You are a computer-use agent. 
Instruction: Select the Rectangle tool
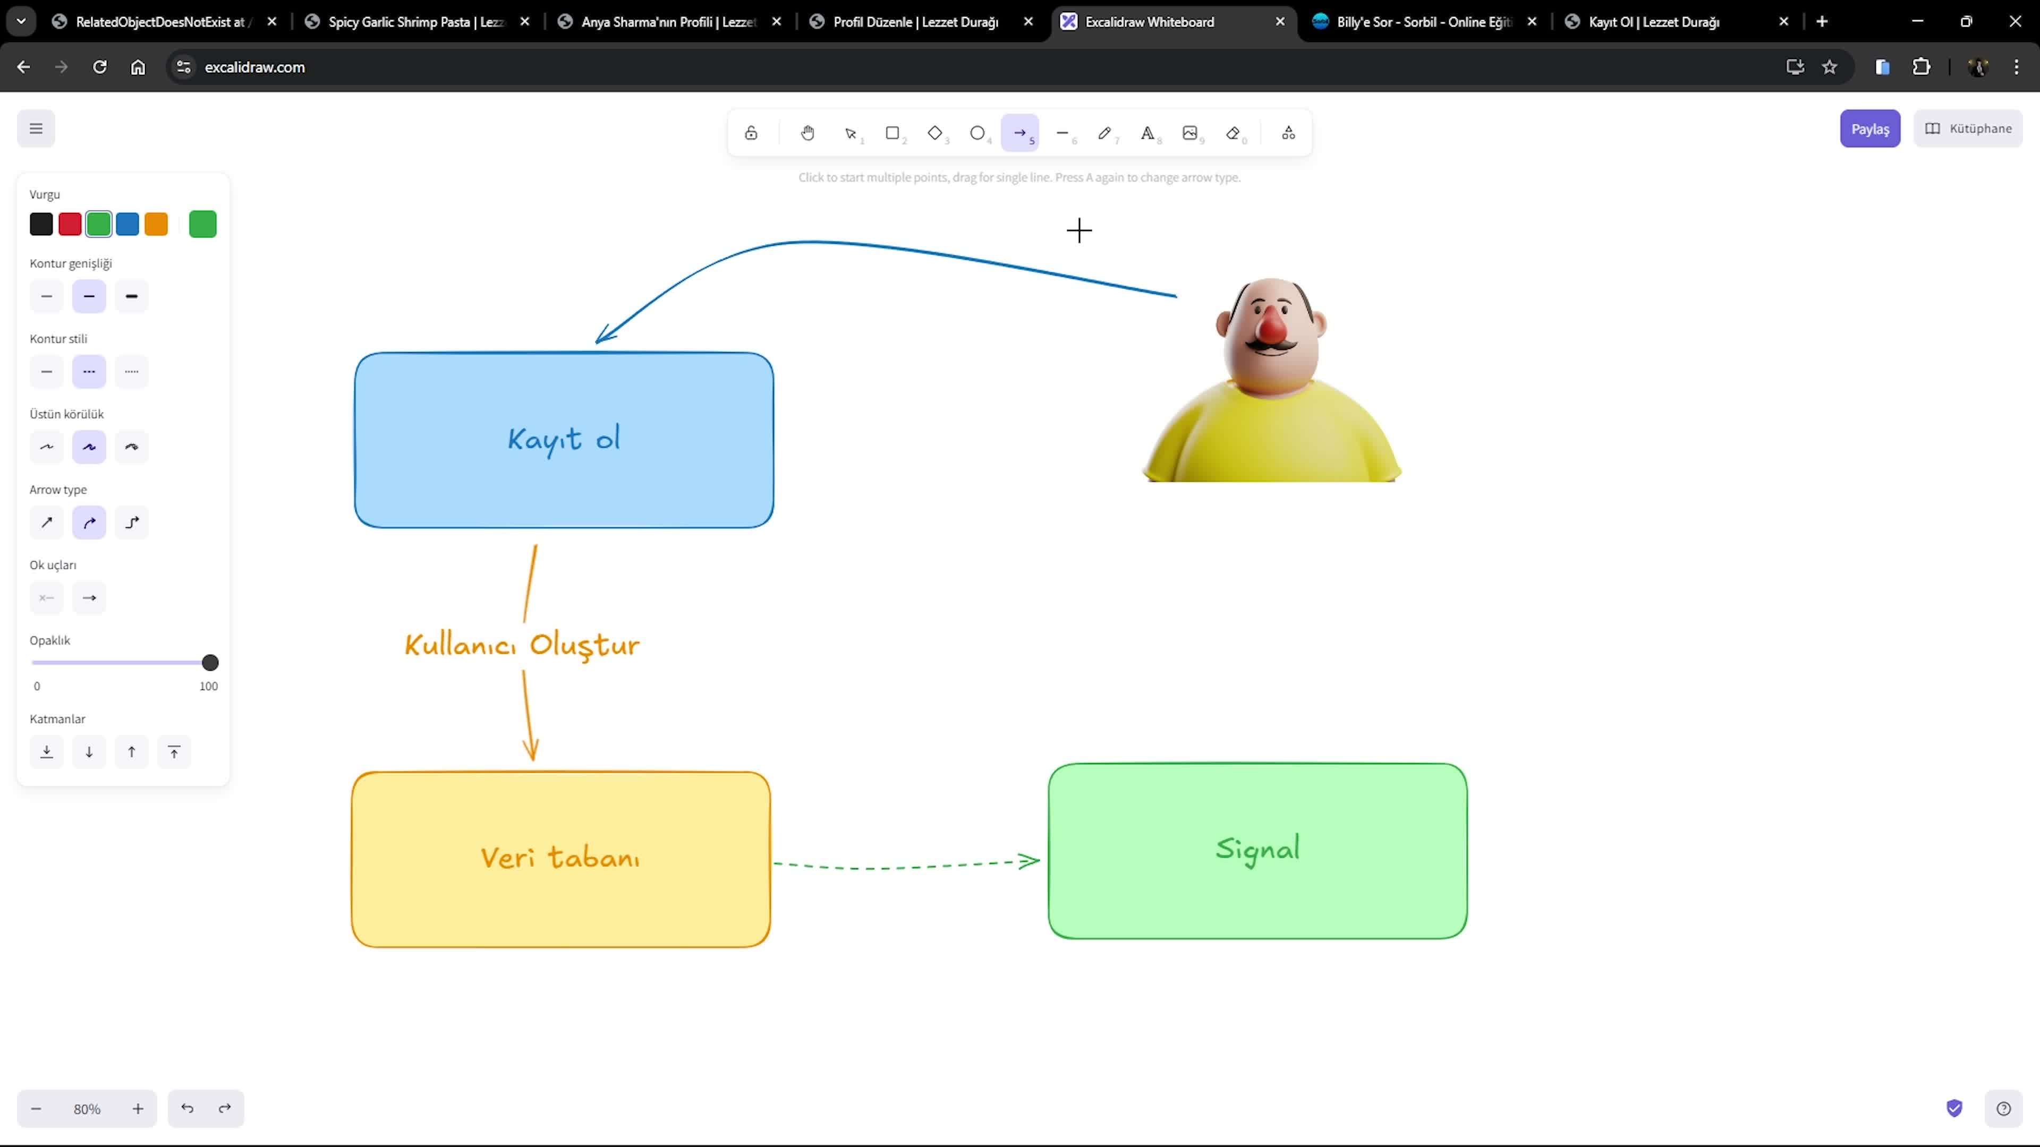pos(892,133)
